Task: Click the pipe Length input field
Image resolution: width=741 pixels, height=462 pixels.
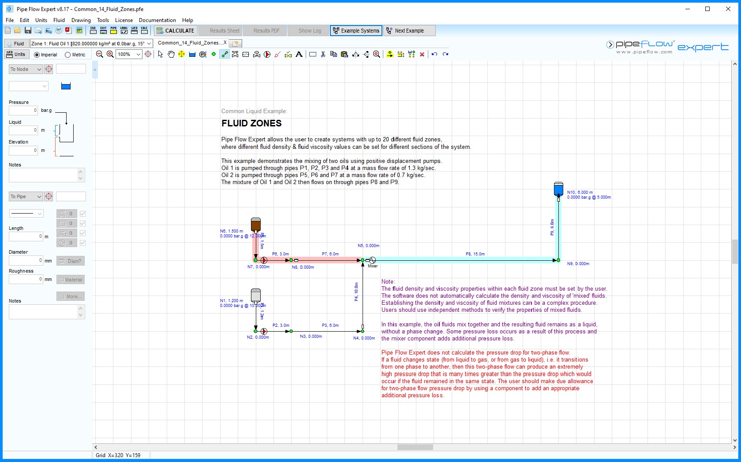Action: (x=26, y=237)
